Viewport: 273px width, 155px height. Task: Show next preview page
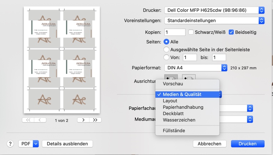83,120
